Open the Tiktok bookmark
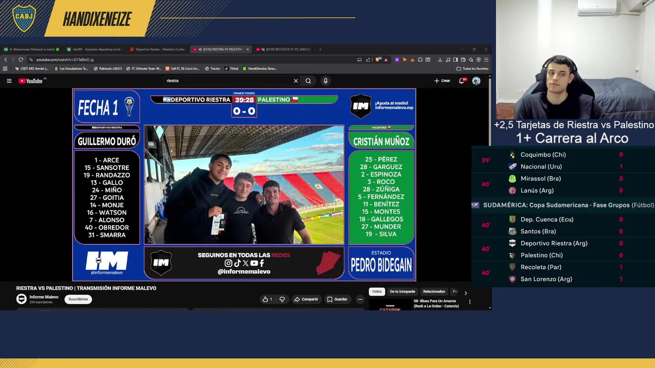The width and height of the screenshot is (655, 368). (231, 68)
